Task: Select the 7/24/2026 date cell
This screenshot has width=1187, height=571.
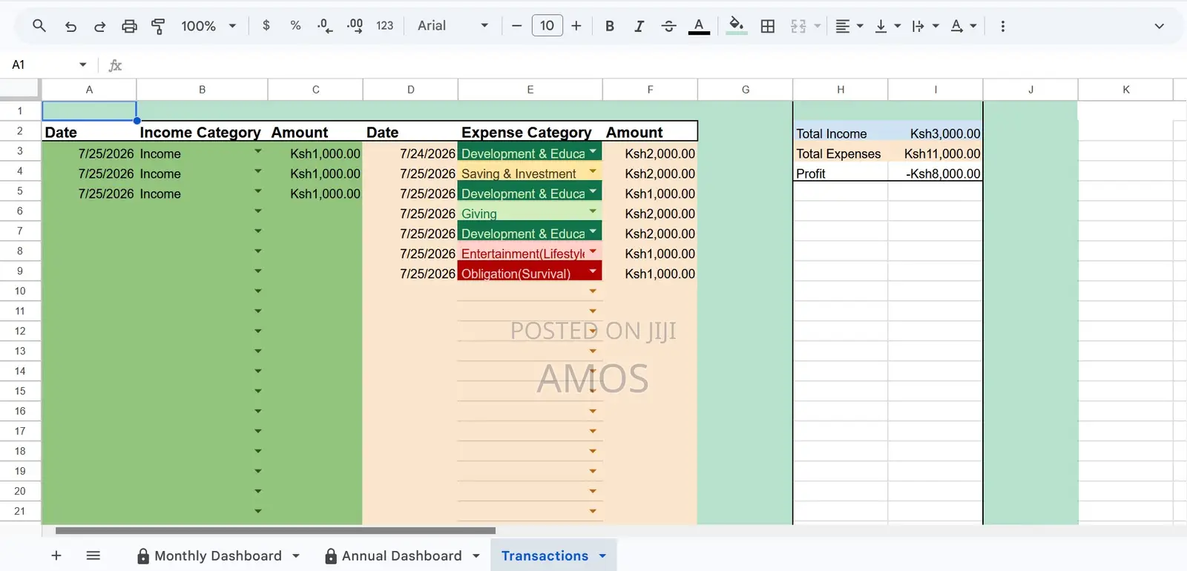Action: click(x=410, y=154)
